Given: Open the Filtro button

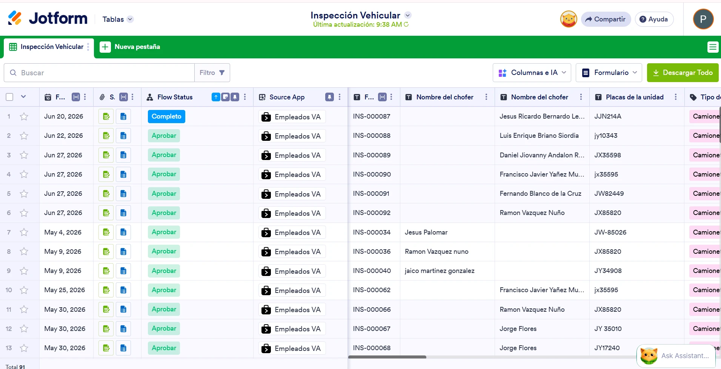Looking at the screenshot, I should point(212,73).
